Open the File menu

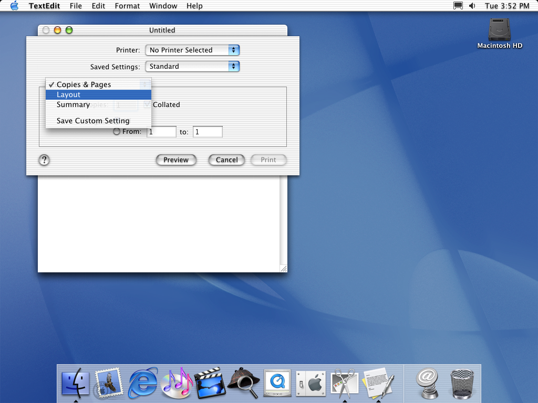76,6
